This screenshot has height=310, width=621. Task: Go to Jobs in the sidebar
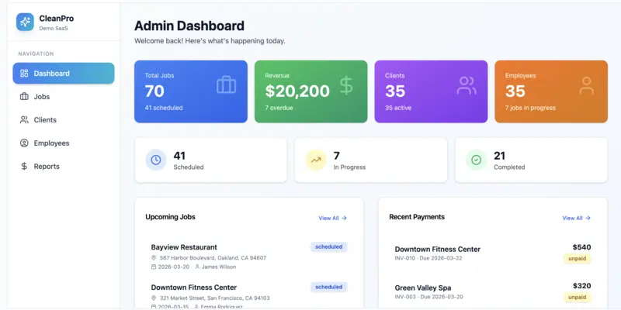tap(42, 97)
